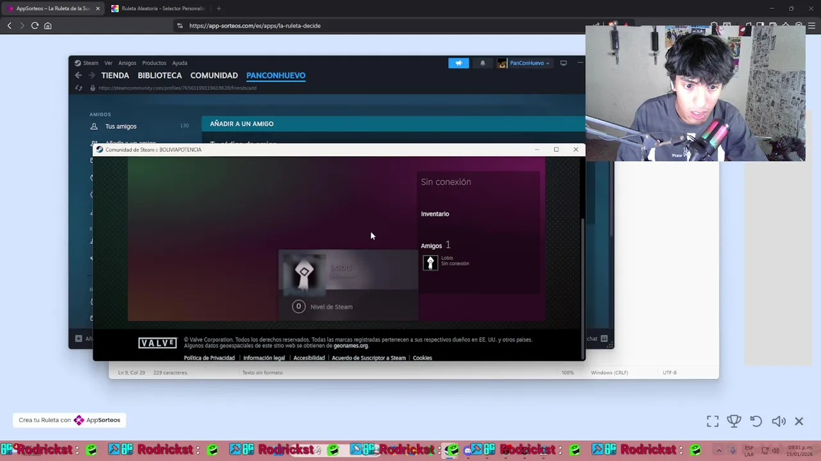The image size is (821, 461).
Task: Open Steam notifications bell
Action: coord(482,63)
